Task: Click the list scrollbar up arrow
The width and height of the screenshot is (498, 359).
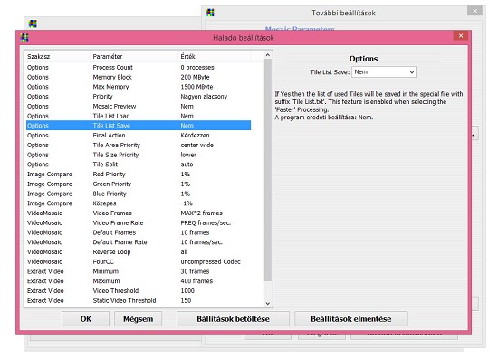Action: point(268,55)
